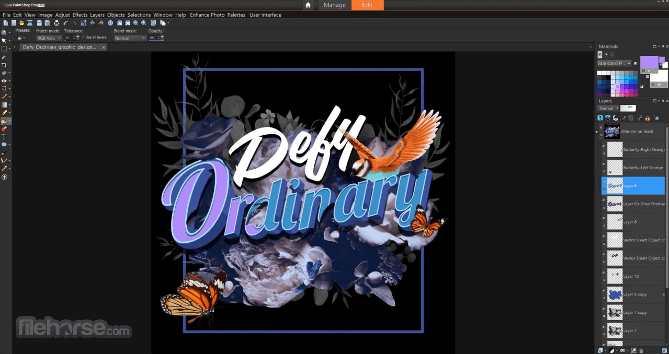Image resolution: width=669 pixels, height=354 pixels.
Task: Click the layer opacity 100 slider
Action: (628, 108)
